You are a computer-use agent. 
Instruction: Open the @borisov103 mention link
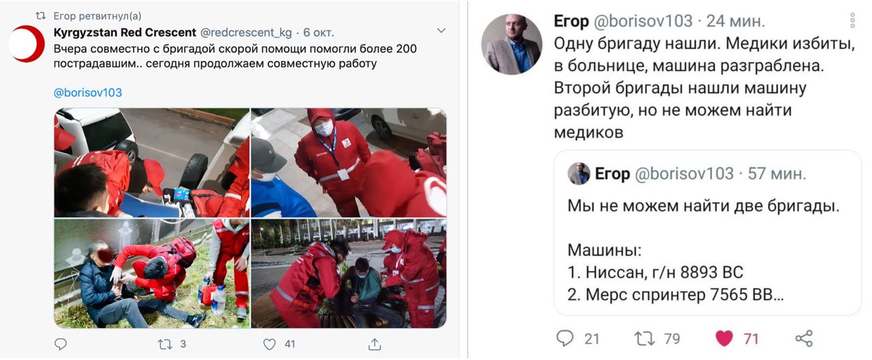point(88,93)
